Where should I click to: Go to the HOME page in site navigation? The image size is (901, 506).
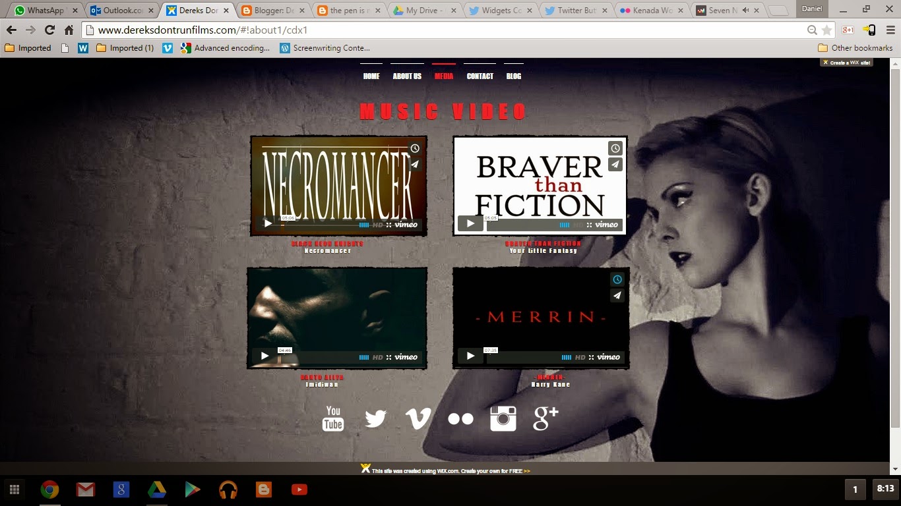[x=371, y=76]
